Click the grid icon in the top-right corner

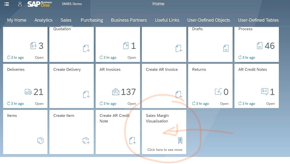[x=284, y=4]
